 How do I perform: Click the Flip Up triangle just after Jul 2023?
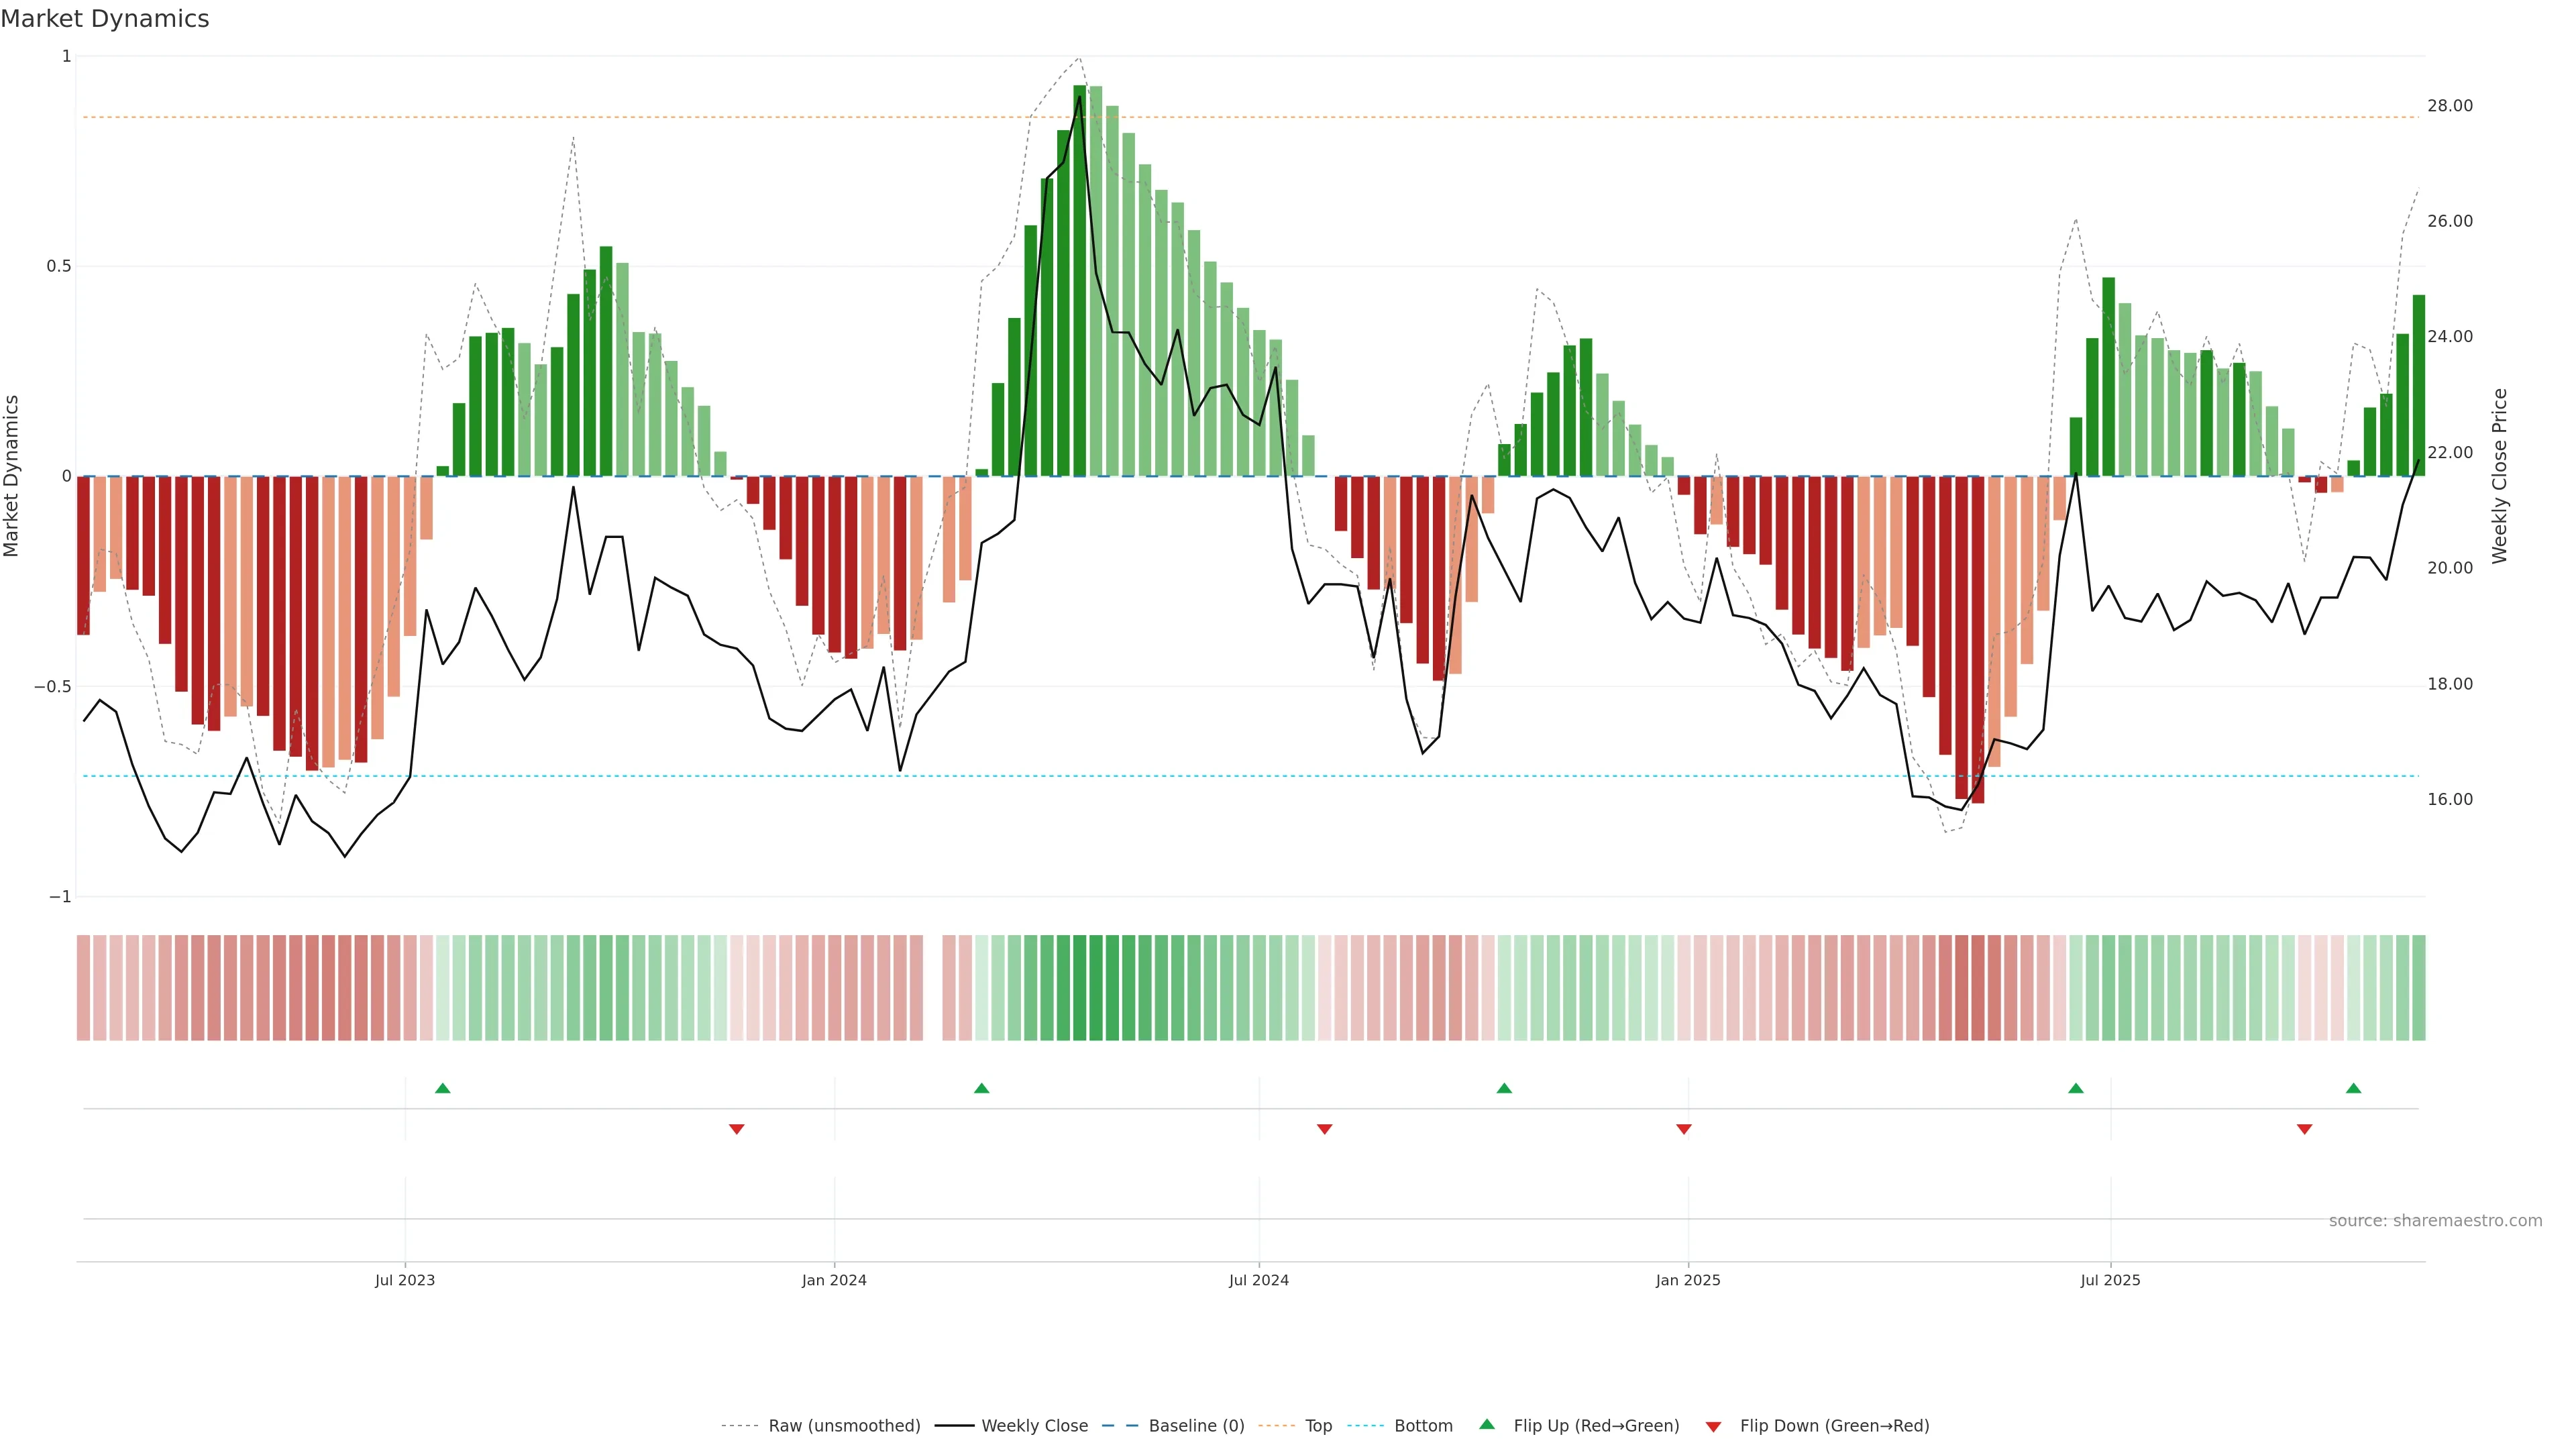point(443,1088)
